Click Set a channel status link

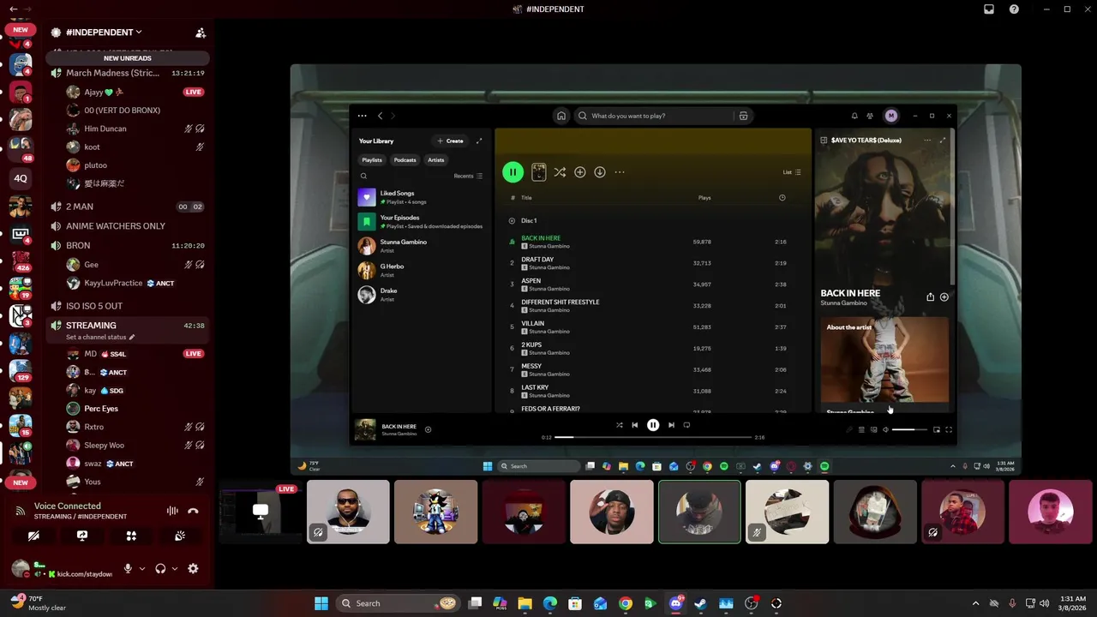100,337
